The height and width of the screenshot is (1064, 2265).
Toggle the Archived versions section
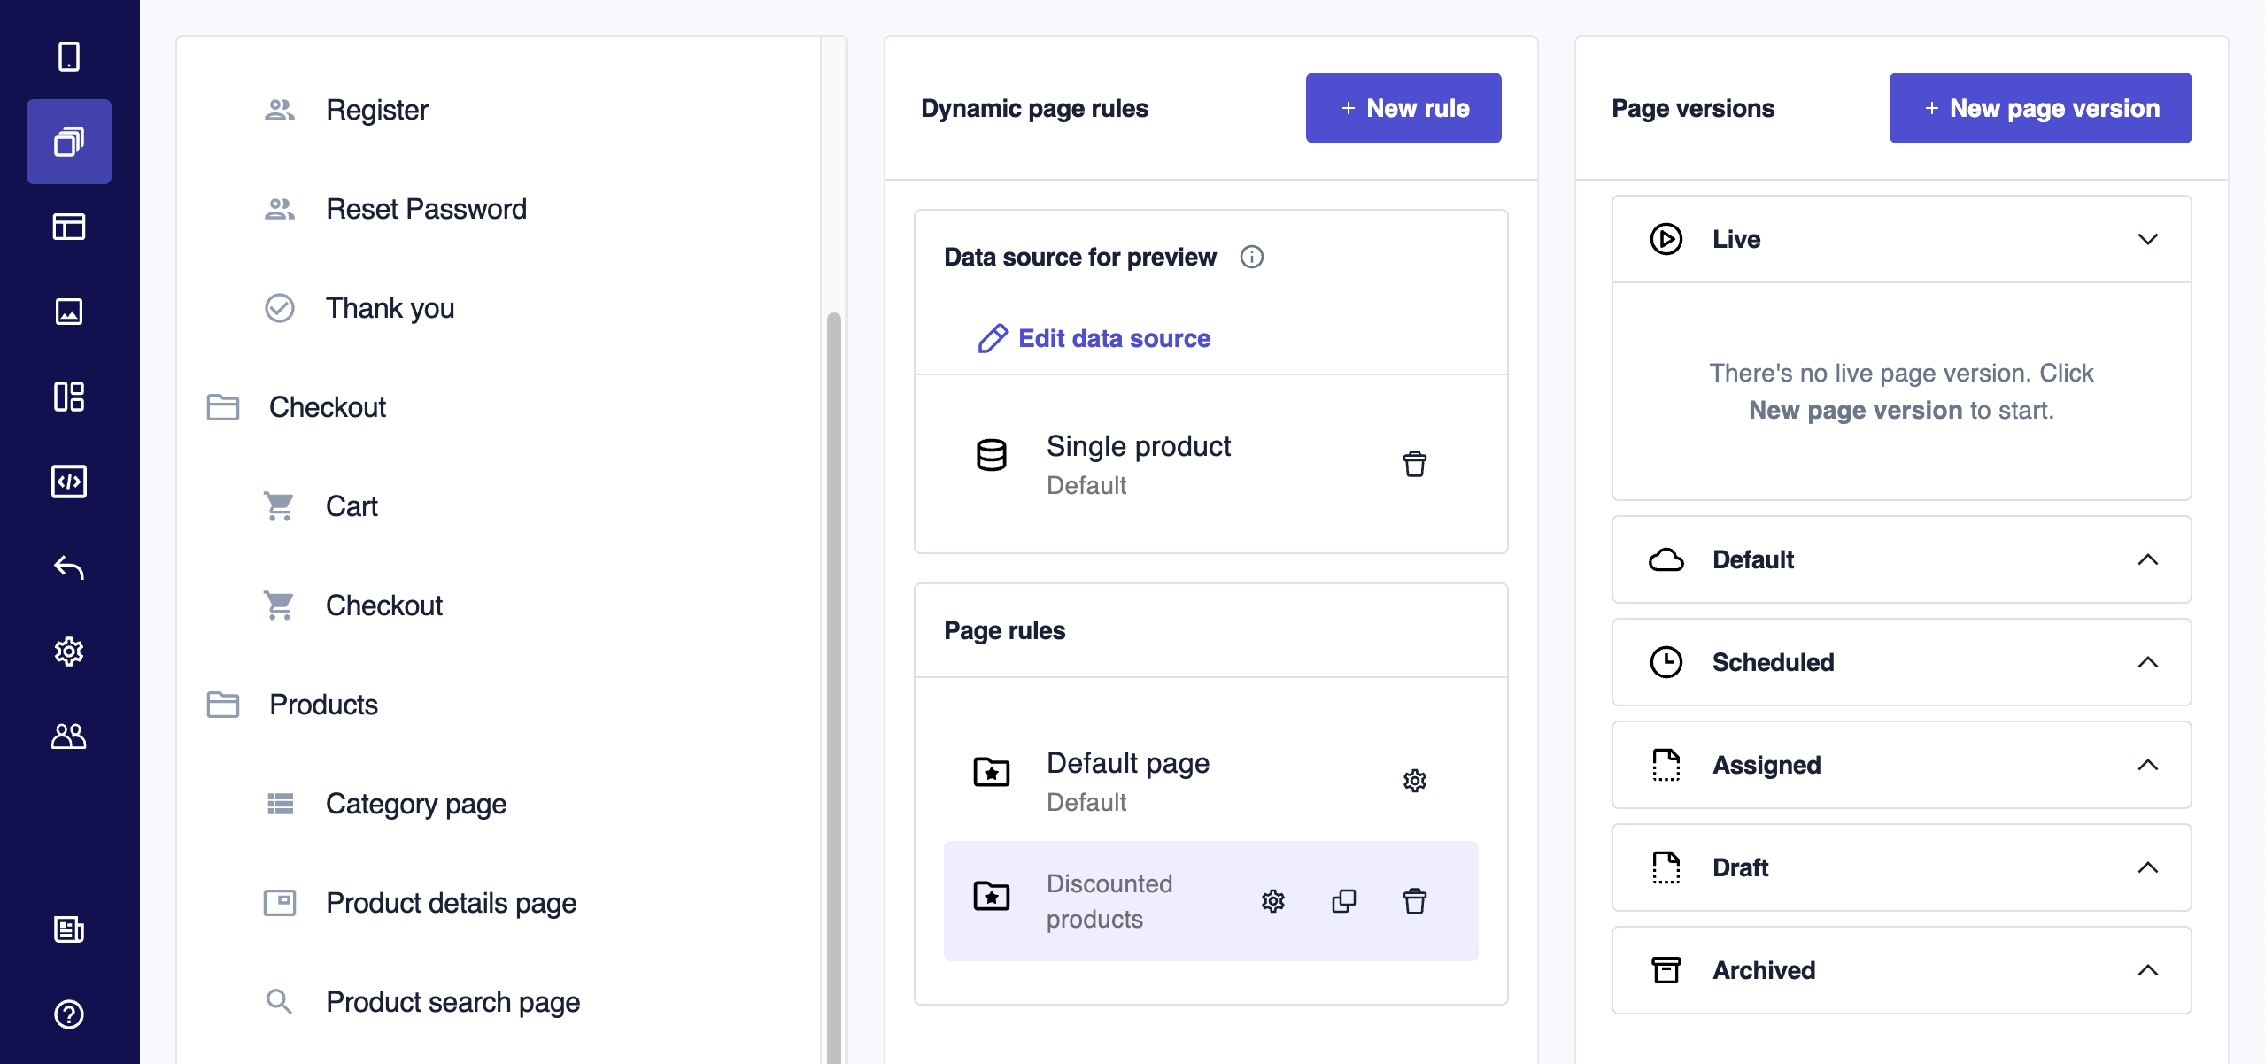(2147, 970)
